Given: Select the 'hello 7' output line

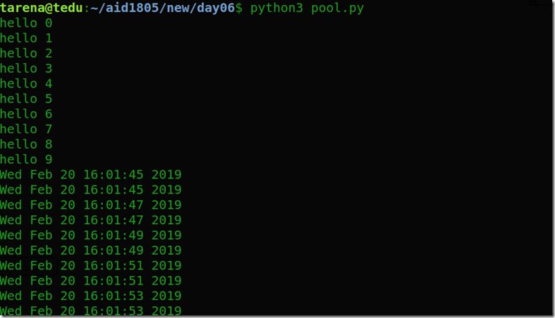Looking at the screenshot, I should [26, 129].
